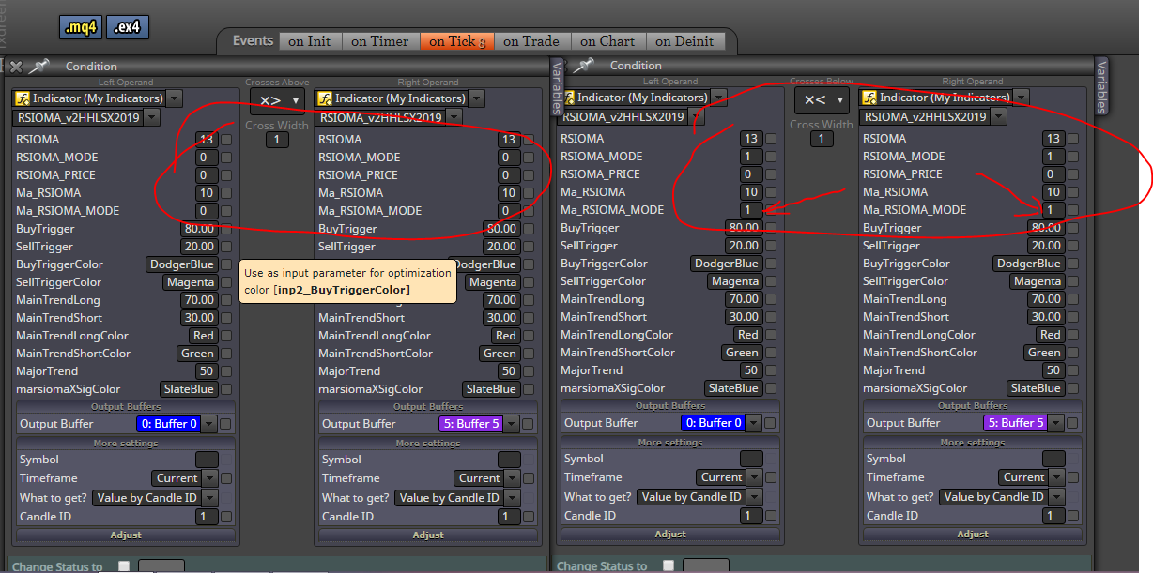Open Buffer 0 Output Buffer dropdown in Crosses Below condition
The height and width of the screenshot is (573, 1153).
coord(753,423)
